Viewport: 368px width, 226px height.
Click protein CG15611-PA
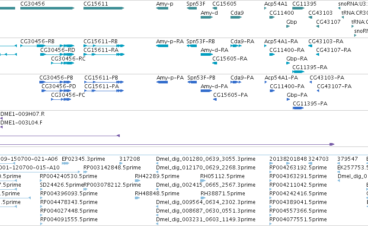102,86
